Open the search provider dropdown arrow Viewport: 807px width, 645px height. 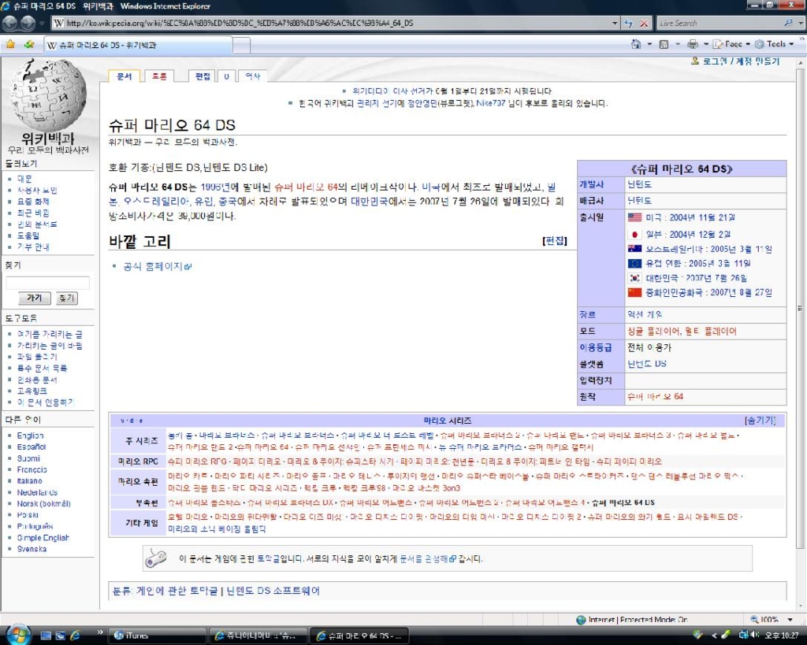tap(801, 23)
